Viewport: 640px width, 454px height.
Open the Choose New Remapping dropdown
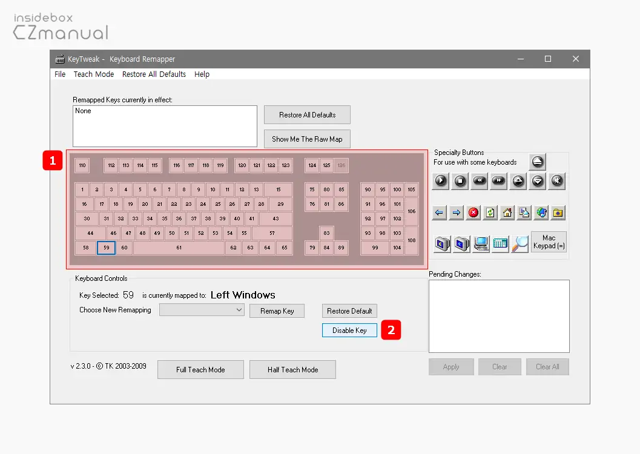click(202, 310)
